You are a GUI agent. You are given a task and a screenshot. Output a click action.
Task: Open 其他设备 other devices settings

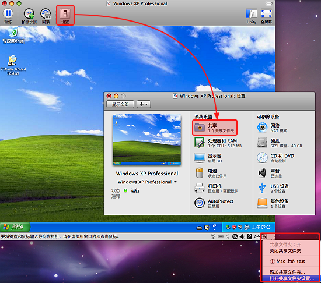click(x=273, y=203)
